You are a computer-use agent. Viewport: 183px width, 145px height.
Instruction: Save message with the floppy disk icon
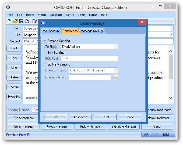point(21,21)
